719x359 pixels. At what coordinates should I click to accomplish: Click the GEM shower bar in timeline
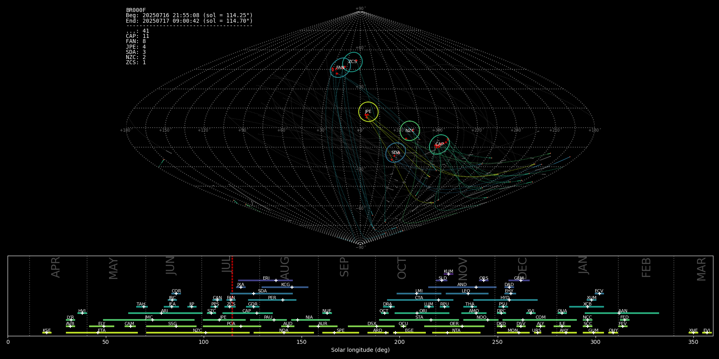(x=519, y=280)
